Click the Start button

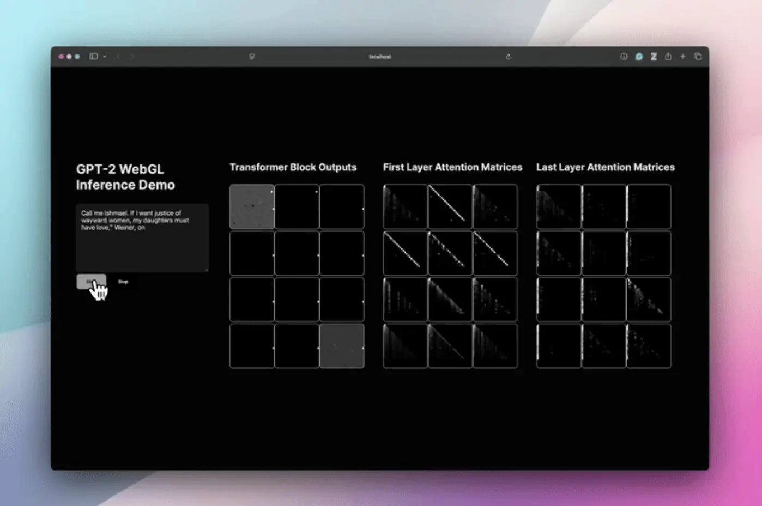click(x=91, y=282)
